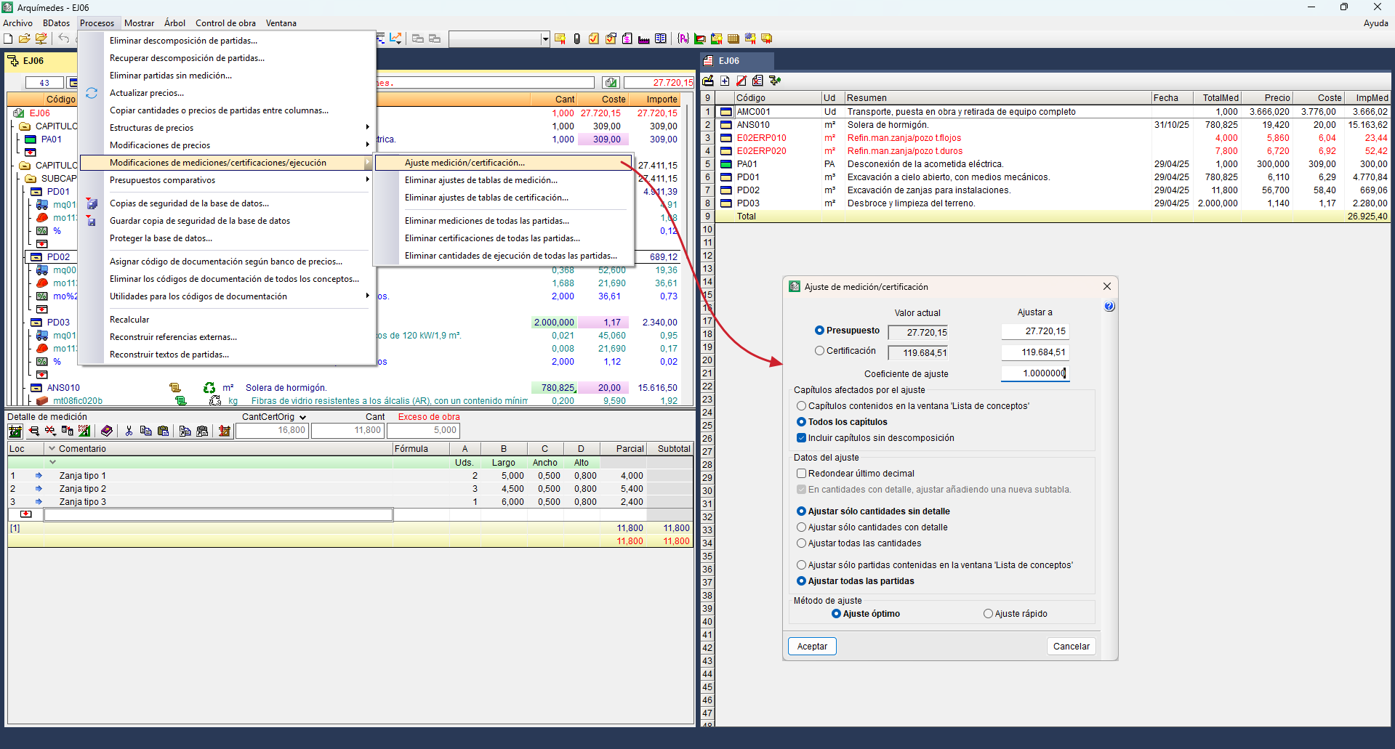This screenshot has width=1395, height=749.
Task: Enable Redondear último decimal checkbox
Action: (802, 474)
